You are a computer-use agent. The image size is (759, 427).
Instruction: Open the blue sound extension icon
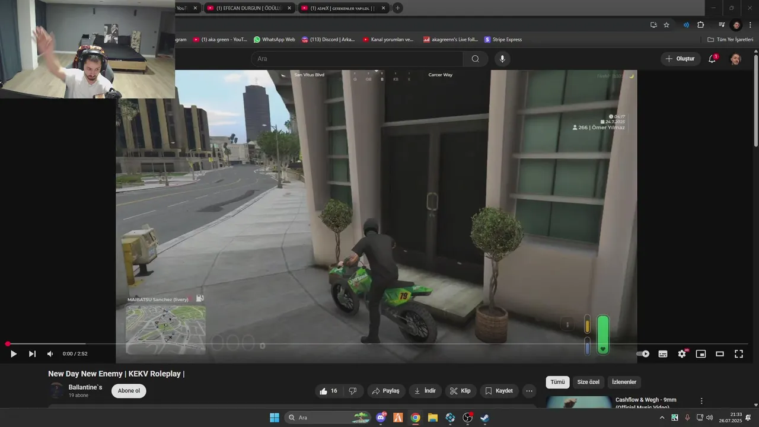coord(686,25)
